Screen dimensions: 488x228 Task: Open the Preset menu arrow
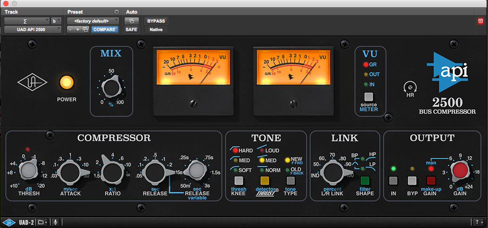coord(117,12)
